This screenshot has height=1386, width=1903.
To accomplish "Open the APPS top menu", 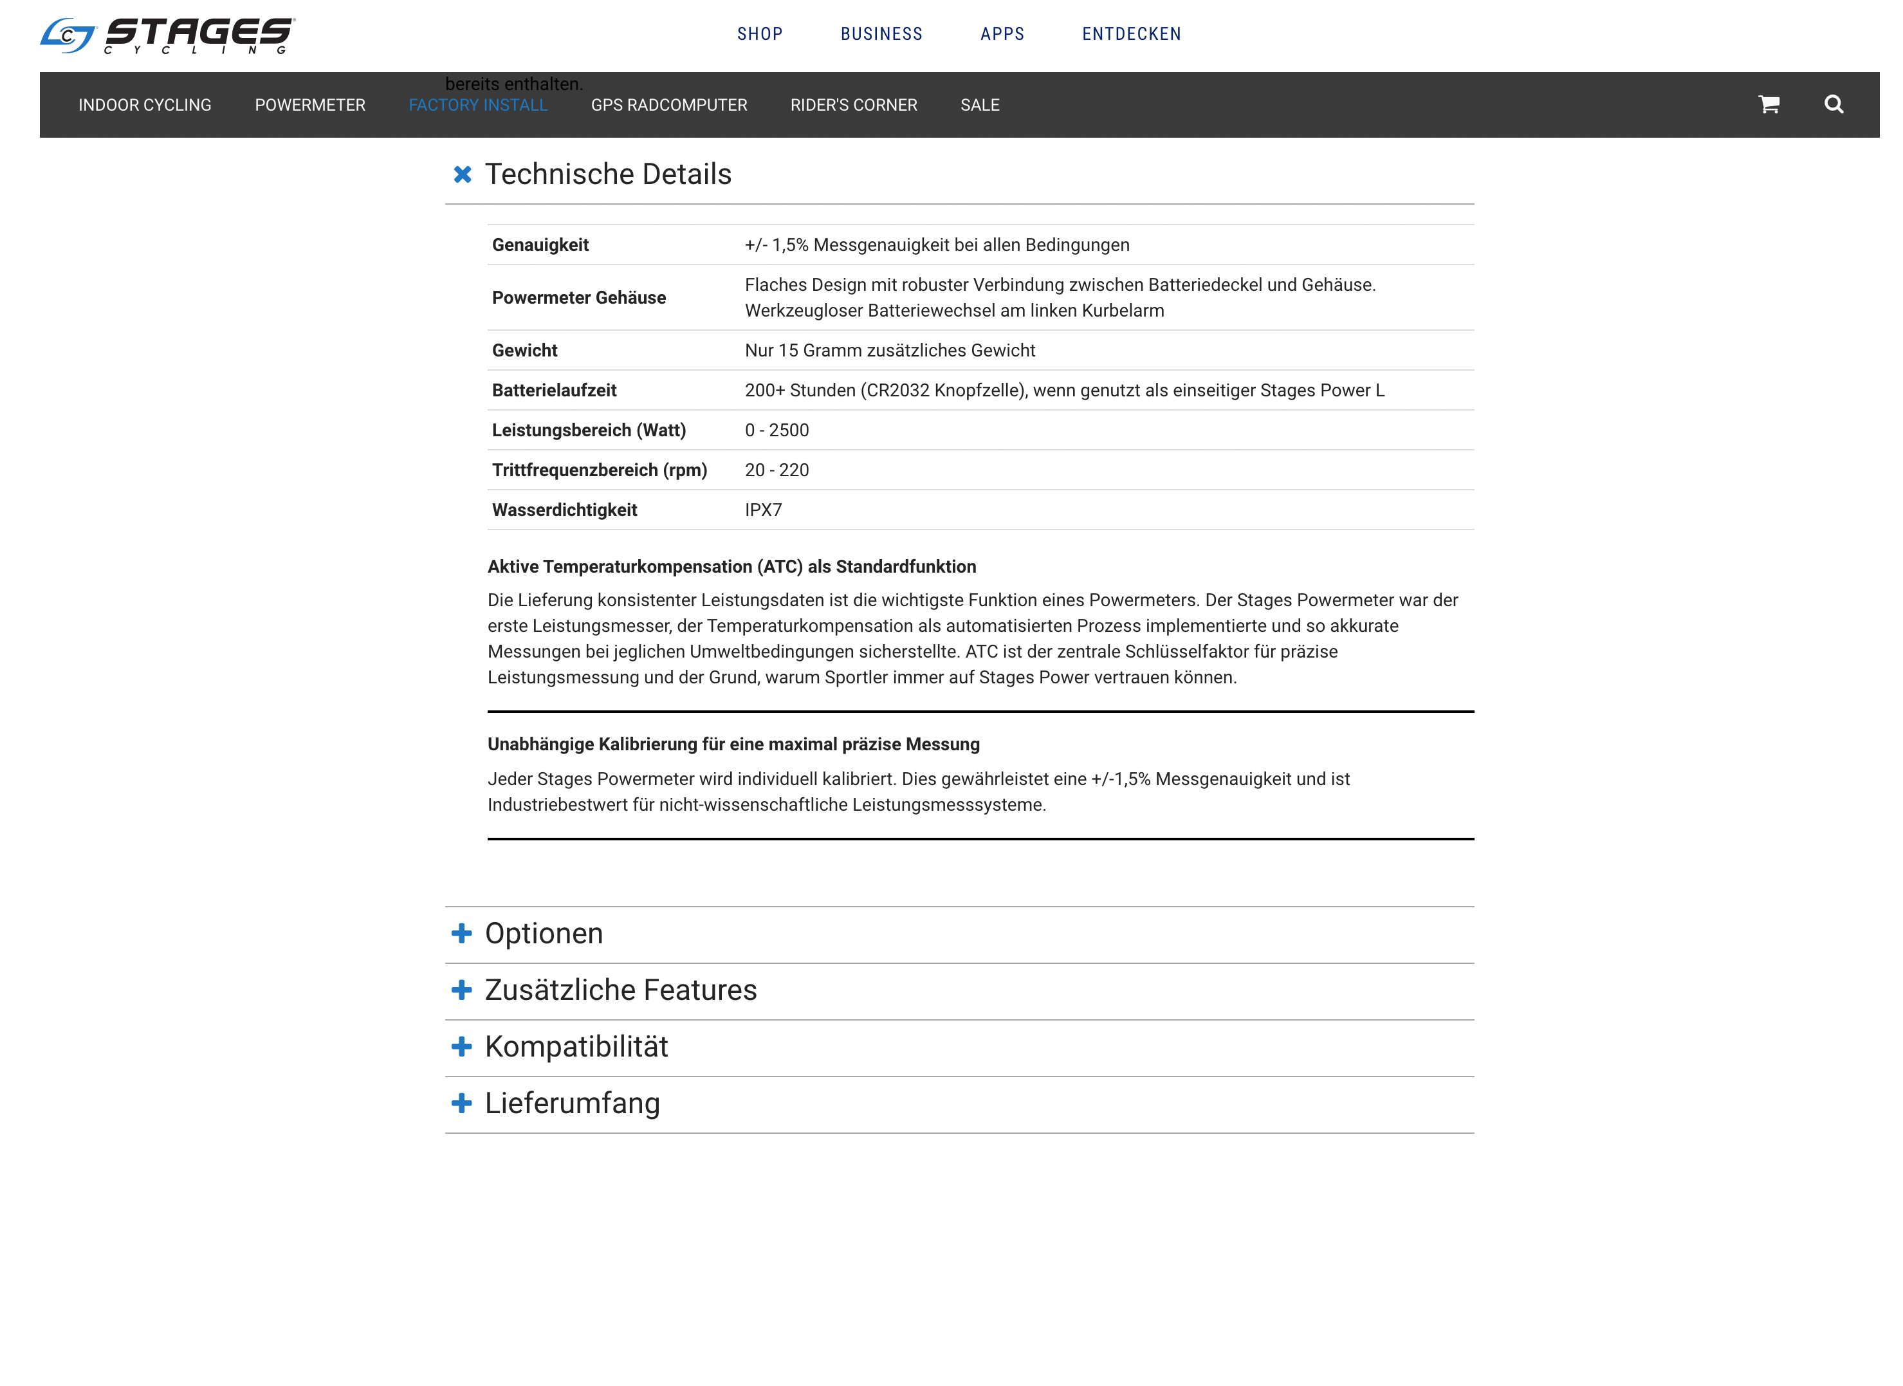I will point(1002,34).
